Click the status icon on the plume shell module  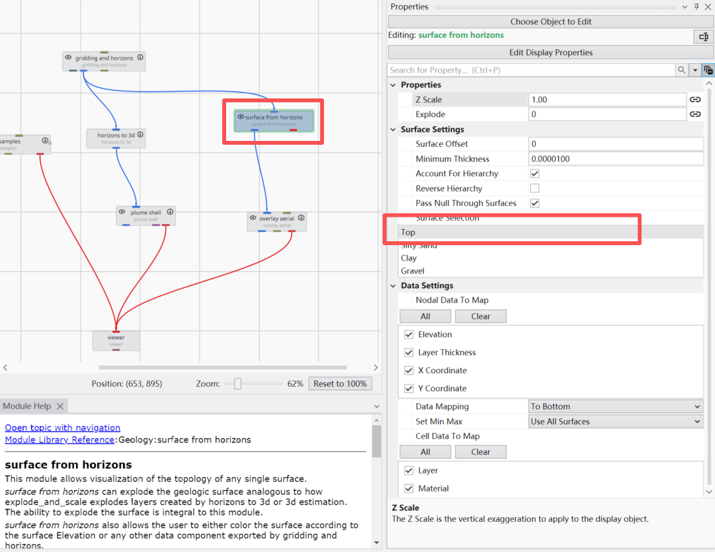(x=170, y=212)
